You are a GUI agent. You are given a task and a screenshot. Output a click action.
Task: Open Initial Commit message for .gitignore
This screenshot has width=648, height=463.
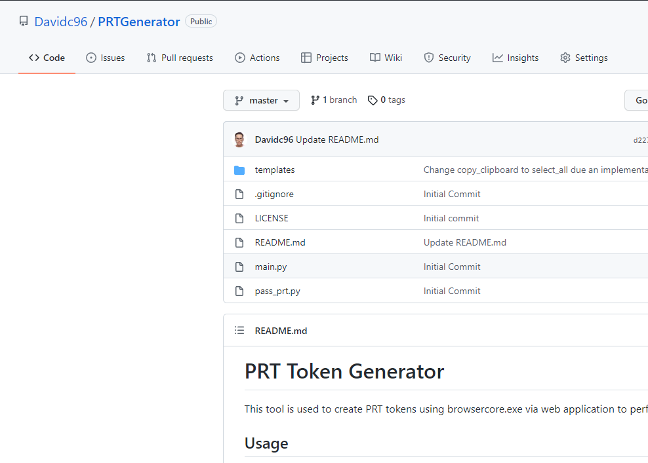point(452,194)
